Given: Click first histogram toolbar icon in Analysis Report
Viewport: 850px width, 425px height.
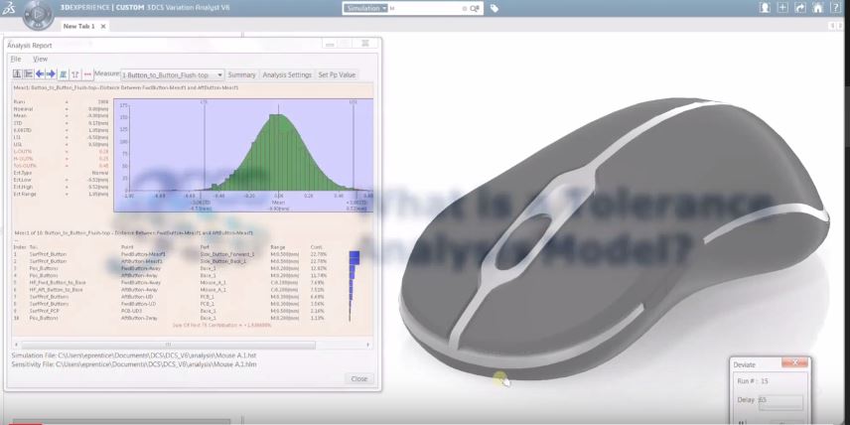Looking at the screenshot, I should tap(17, 74).
